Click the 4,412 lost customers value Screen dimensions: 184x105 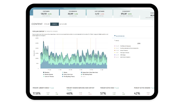(x=97, y=14)
